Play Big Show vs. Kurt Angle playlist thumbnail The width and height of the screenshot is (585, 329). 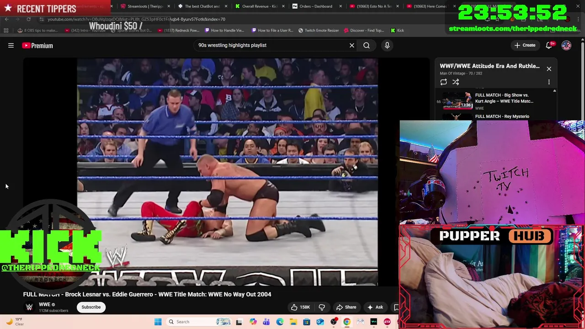click(x=457, y=101)
